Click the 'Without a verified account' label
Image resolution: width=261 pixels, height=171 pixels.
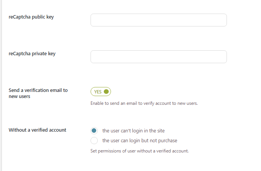click(37, 130)
